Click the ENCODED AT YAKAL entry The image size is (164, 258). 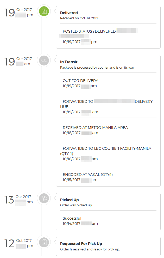coord(87,175)
